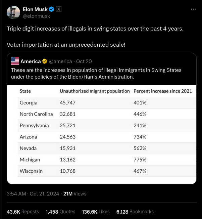Click the @elonmusk handle
The image size is (202, 219).
pyautogui.click(x=36, y=16)
